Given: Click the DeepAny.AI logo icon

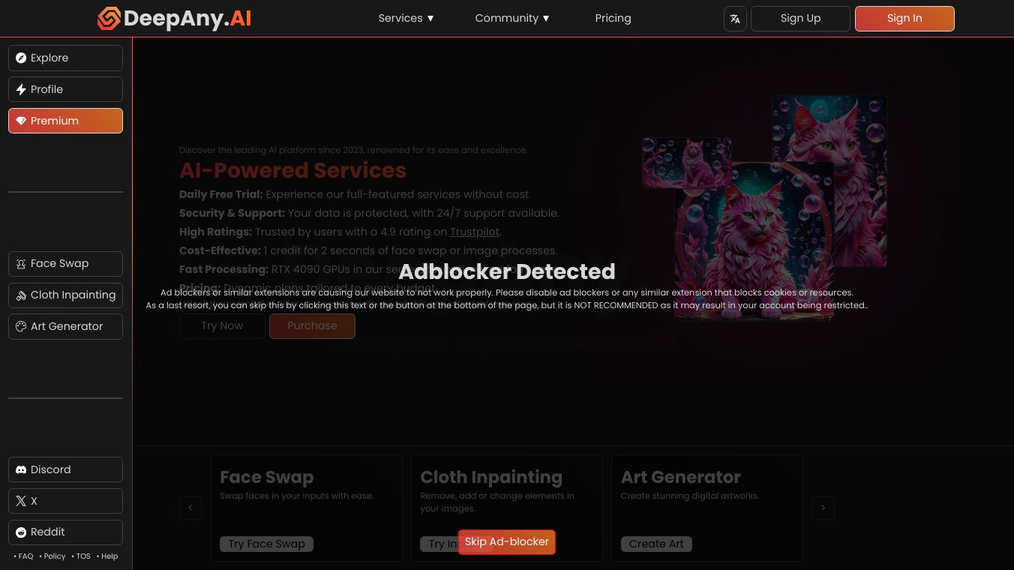Looking at the screenshot, I should coord(109,18).
